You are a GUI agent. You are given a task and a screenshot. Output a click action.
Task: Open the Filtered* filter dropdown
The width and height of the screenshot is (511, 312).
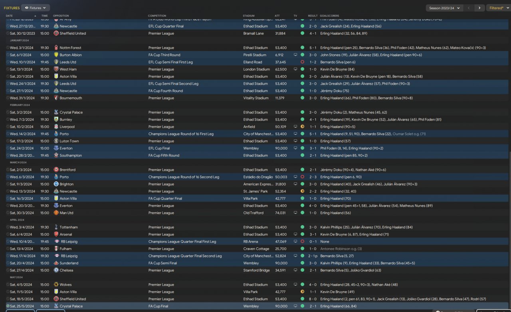coord(498,8)
